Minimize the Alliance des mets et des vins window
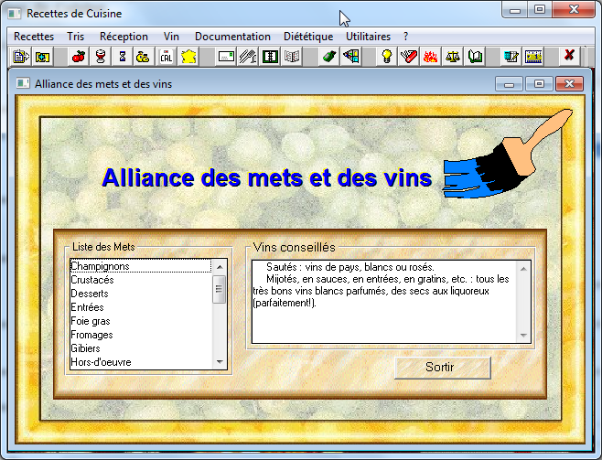The height and width of the screenshot is (460, 602). [509, 84]
